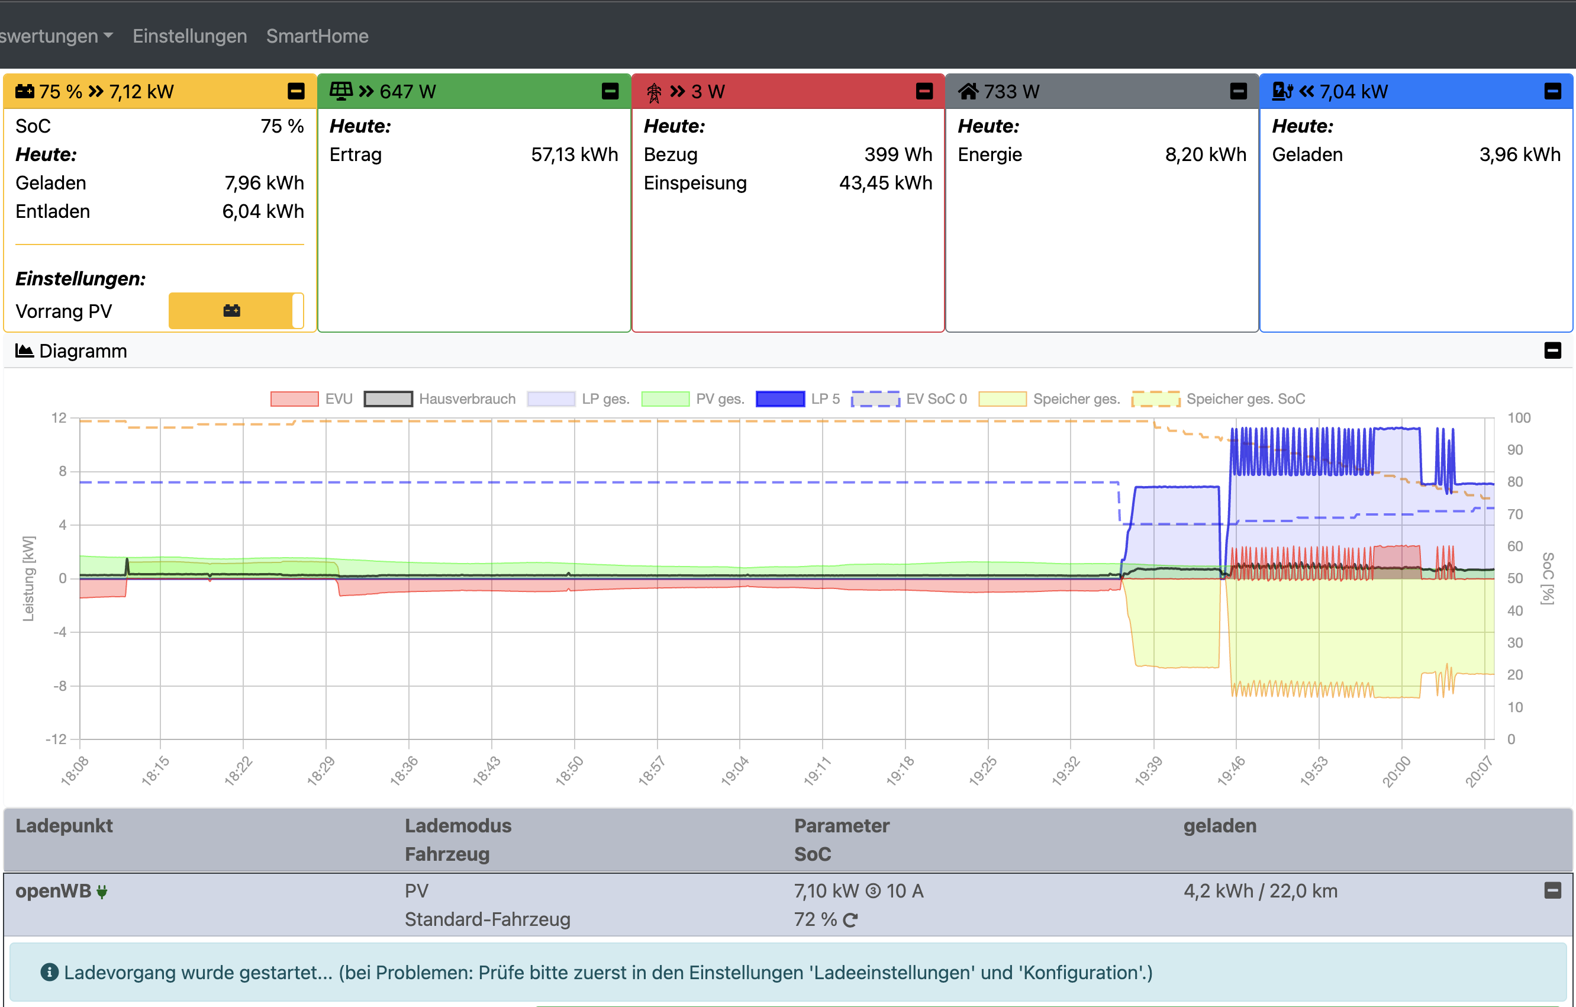
Task: Hide the Hausverbrauch series via legend
Action: click(388, 399)
